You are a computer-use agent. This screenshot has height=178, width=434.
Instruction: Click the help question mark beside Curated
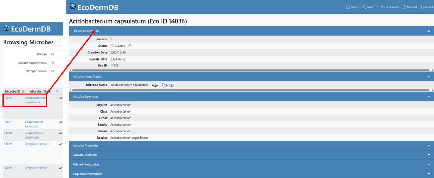coord(130,46)
